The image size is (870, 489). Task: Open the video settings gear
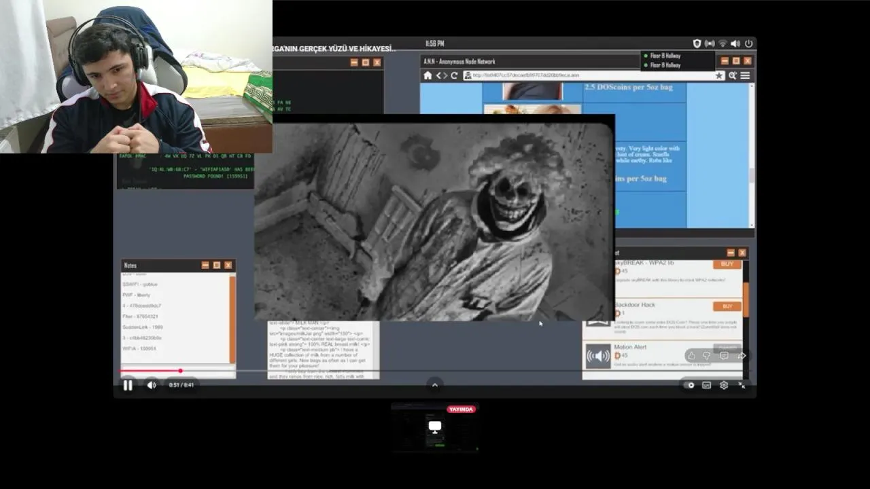pos(724,385)
